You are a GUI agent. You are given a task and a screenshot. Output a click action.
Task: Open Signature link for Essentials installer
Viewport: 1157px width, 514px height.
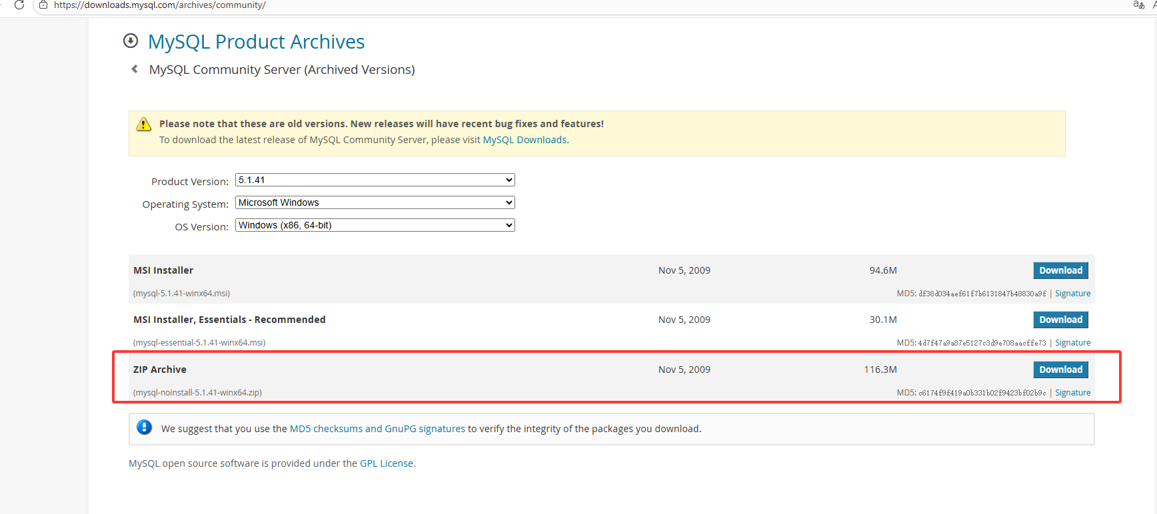(x=1072, y=343)
